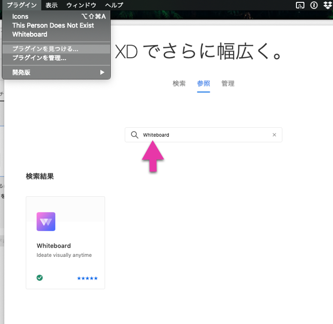Open the Dropbox menu bar icon
This screenshot has width=333, height=324.
pos(328,5)
